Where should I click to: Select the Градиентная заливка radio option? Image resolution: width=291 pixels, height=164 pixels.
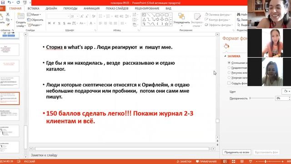coord(229,68)
